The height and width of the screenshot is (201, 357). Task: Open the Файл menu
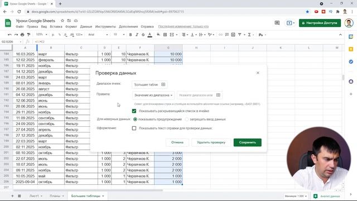pos(20,27)
